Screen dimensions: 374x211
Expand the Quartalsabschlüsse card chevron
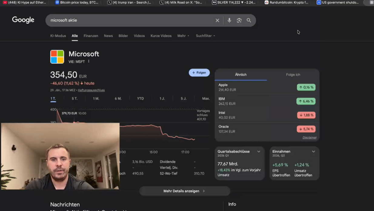(259, 151)
